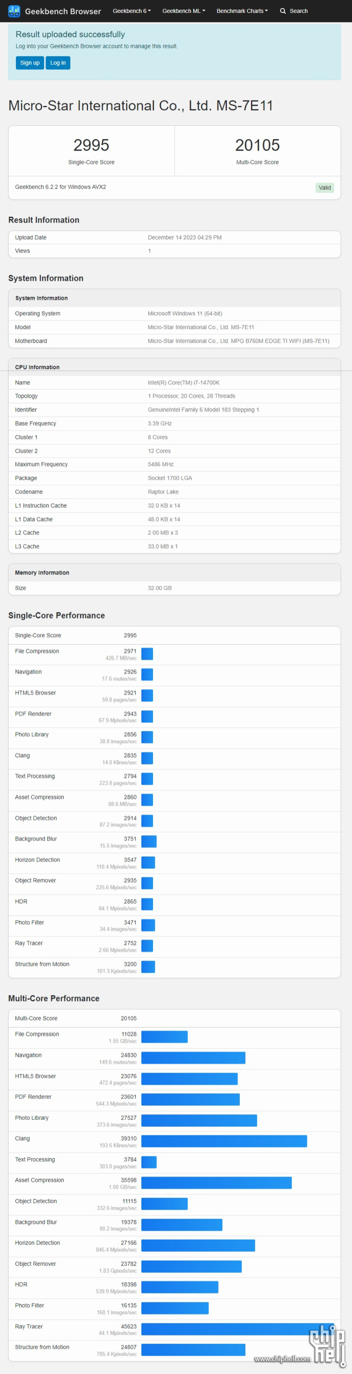Click the single-core Photo Filter score 3471
The width and height of the screenshot is (352, 1374).
tap(130, 923)
